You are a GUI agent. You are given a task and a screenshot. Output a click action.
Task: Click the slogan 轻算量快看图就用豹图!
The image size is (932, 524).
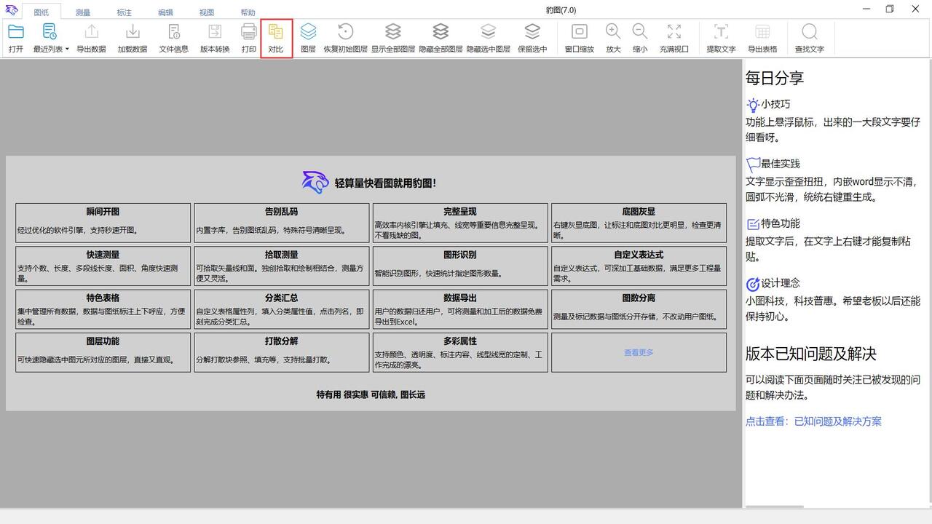[x=386, y=183]
